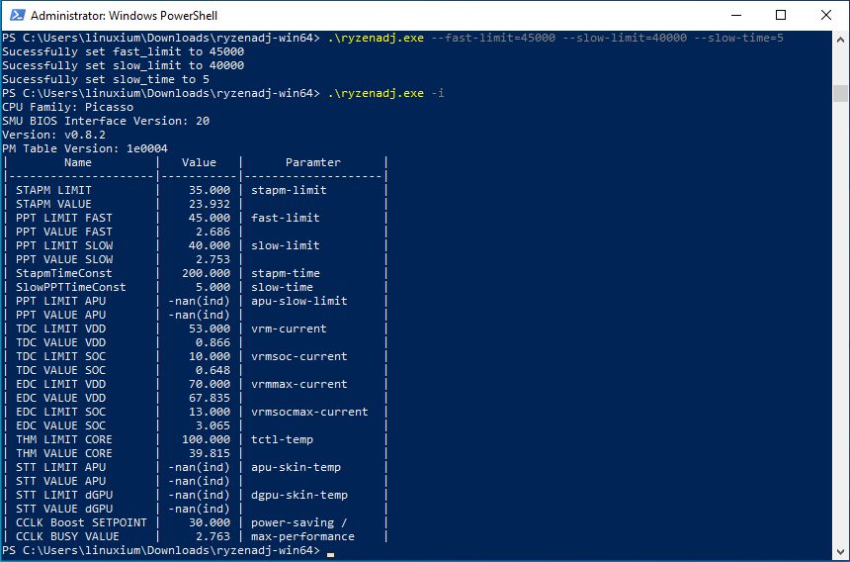Click the '.\ryzenadj.exe -i' command
Screen dimensions: 850x562
coord(386,93)
